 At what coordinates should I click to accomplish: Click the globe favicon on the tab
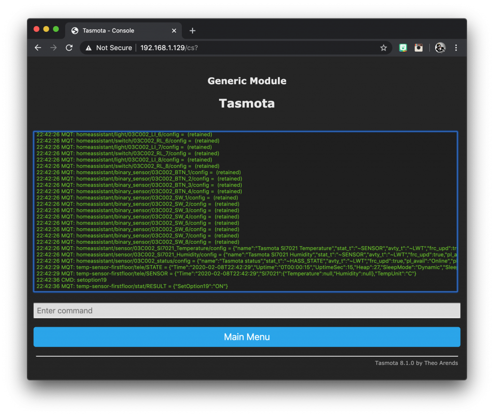(x=75, y=30)
